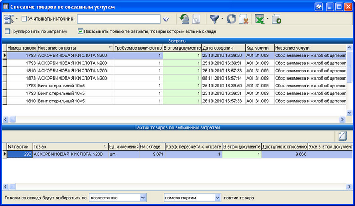Click the document with red X icon
The image size is (355, 206).
(x=244, y=19)
